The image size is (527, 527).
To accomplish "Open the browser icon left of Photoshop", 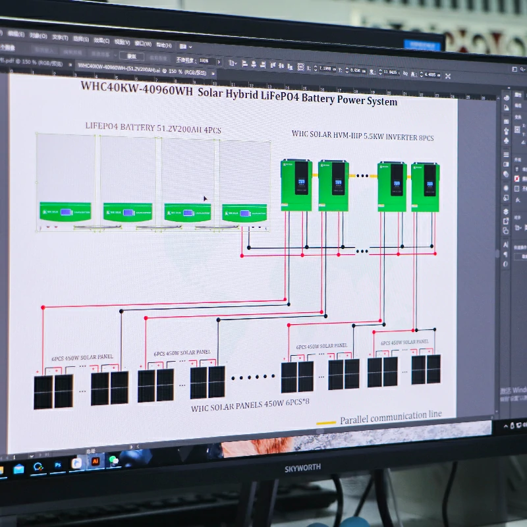I will click(38, 467).
